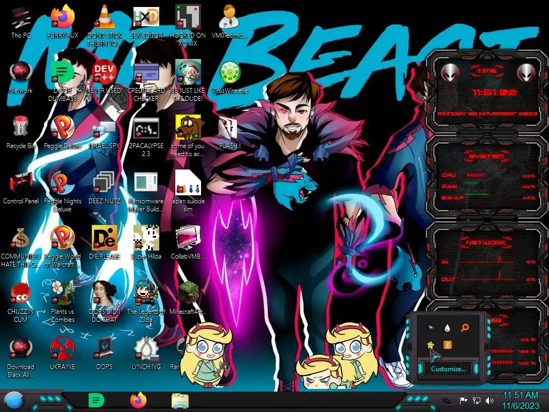Open File Explorer from the taskbar

180,401
